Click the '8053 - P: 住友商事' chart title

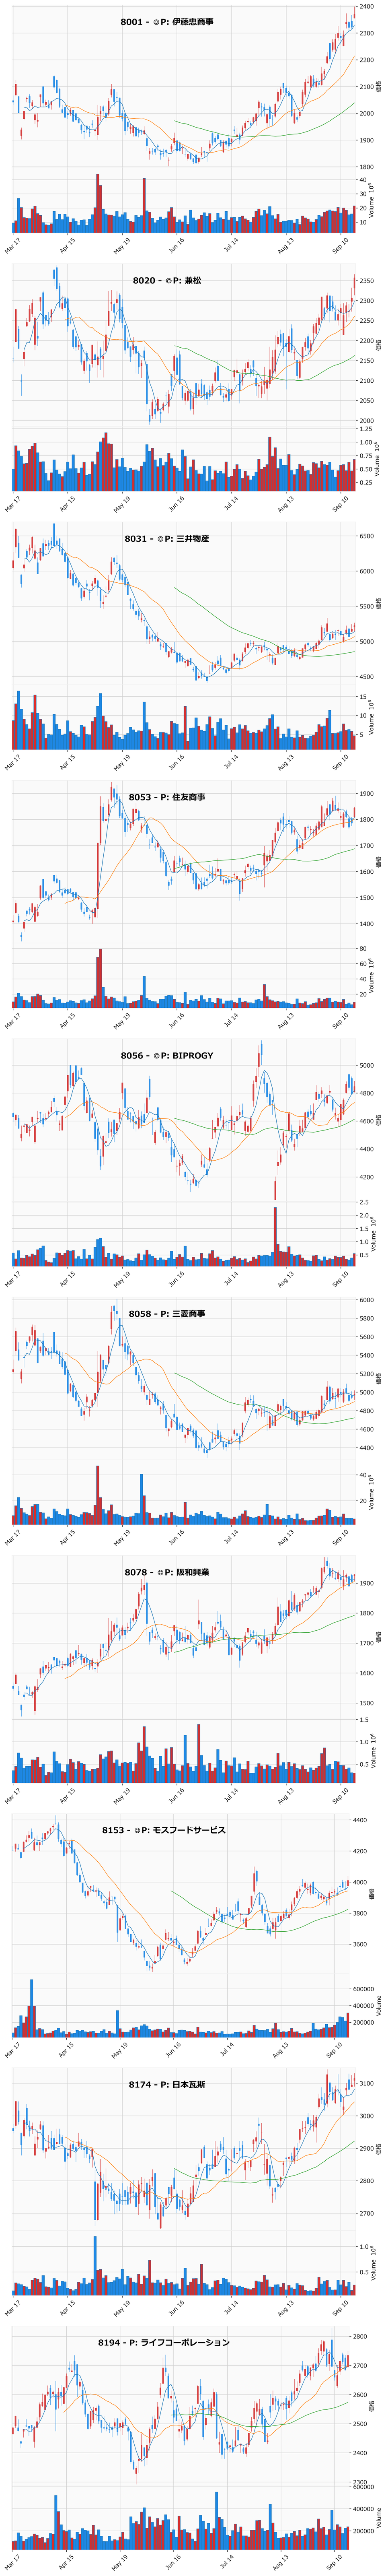coord(167,797)
